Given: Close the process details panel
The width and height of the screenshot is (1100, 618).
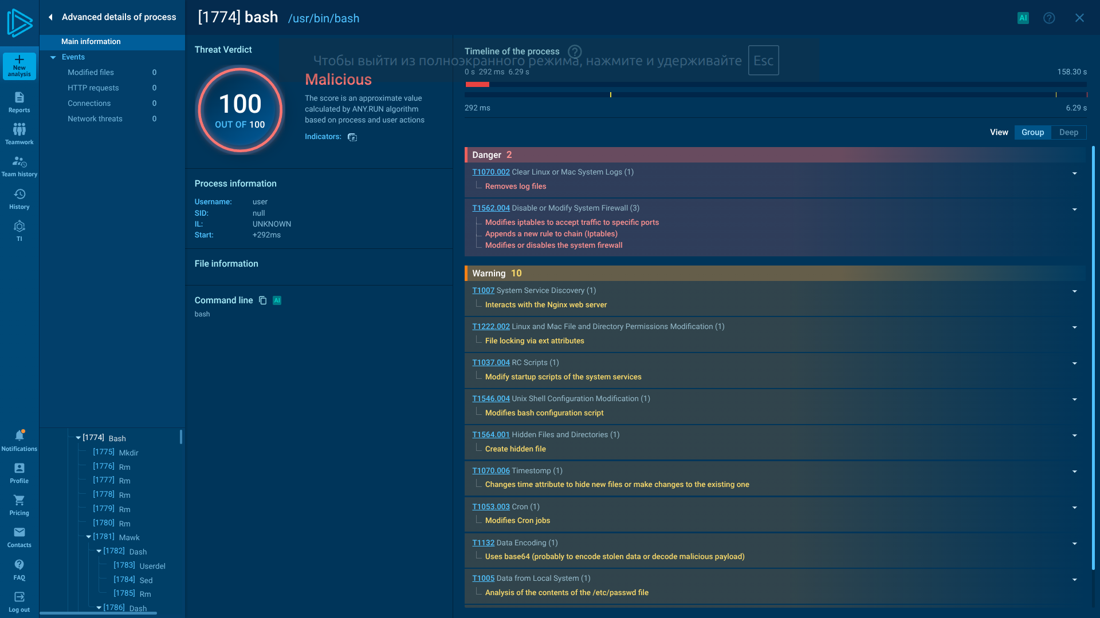Looking at the screenshot, I should (x=1079, y=18).
